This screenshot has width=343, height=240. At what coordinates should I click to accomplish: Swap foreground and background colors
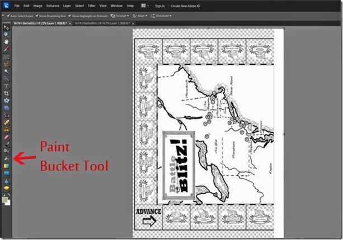pos(9,195)
